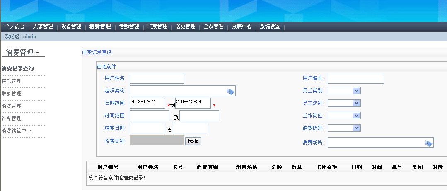Screen dimensions: 447x191
Task: Open the 门禁管理 menu
Action: (157, 27)
